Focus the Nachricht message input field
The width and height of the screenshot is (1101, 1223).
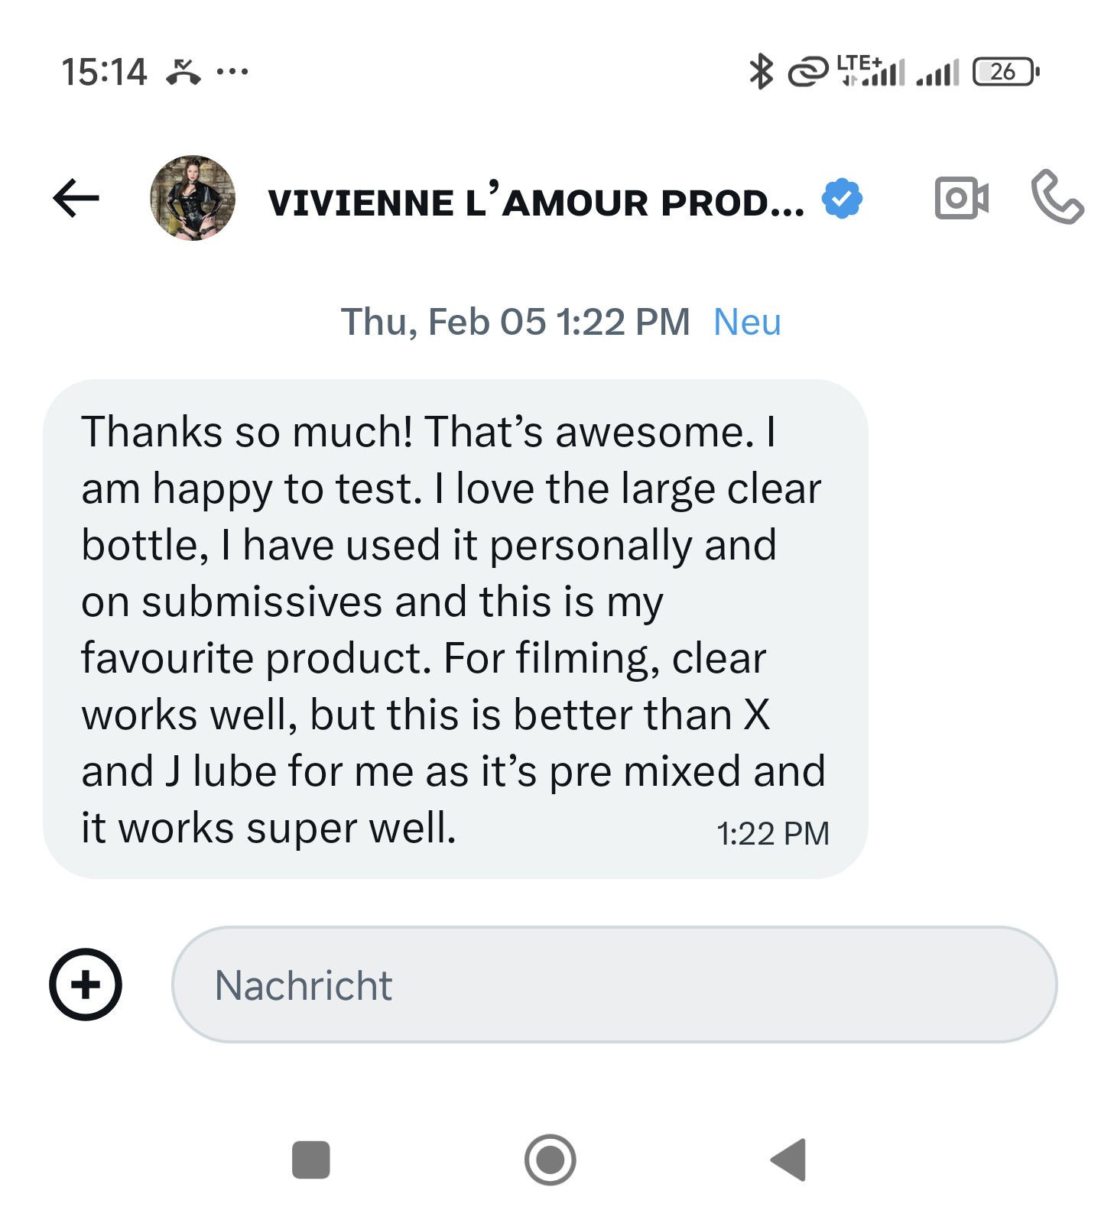click(x=614, y=985)
